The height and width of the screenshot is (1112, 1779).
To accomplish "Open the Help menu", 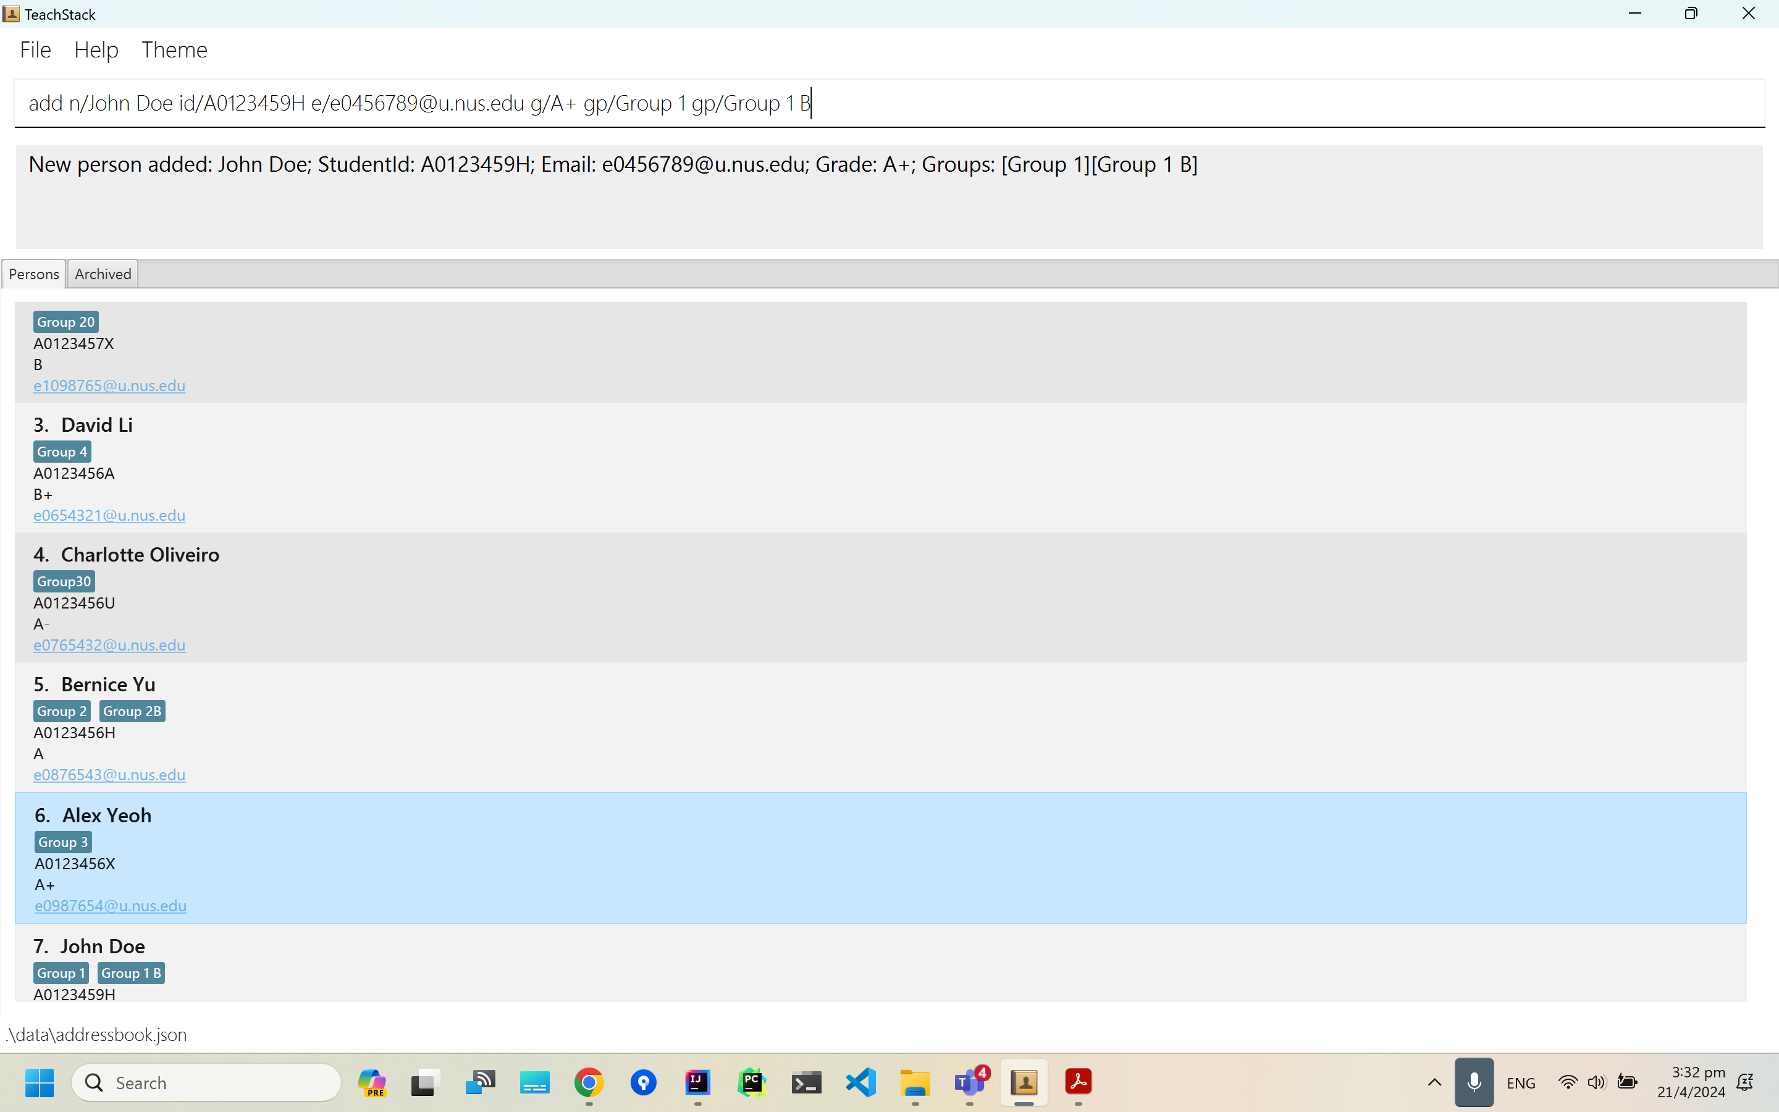I will (x=96, y=50).
